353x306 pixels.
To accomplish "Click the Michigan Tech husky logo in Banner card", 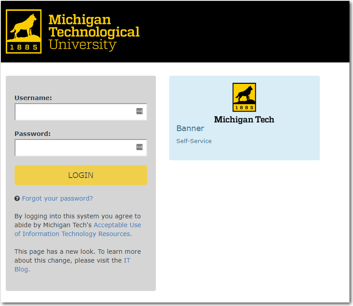I will point(244,97).
